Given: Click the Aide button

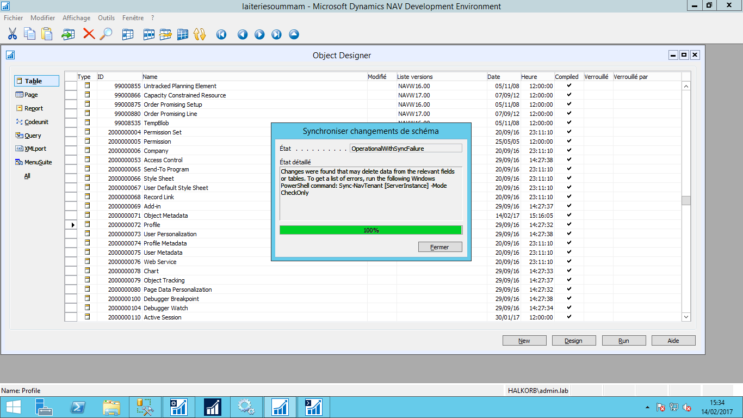Looking at the screenshot, I should pos(673,341).
